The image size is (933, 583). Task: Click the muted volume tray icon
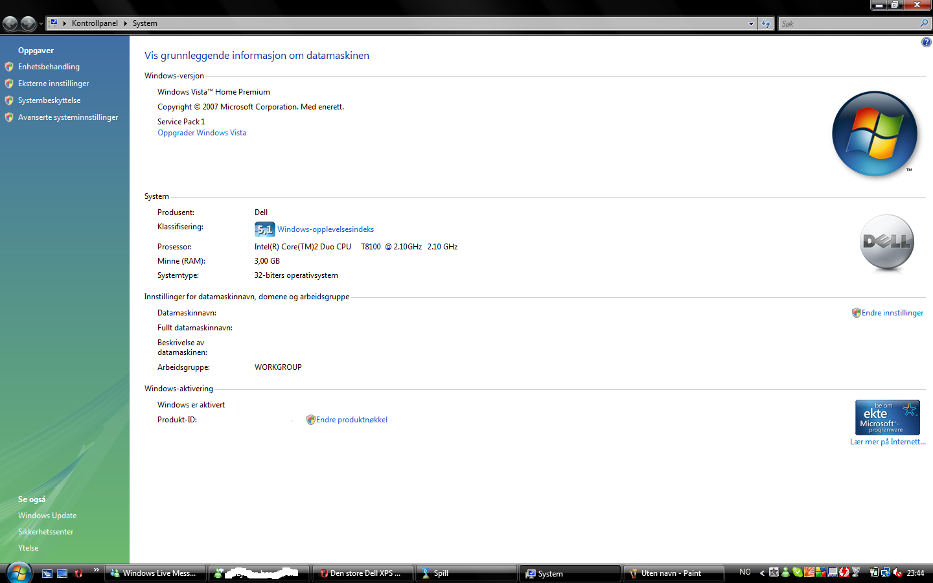(x=897, y=572)
